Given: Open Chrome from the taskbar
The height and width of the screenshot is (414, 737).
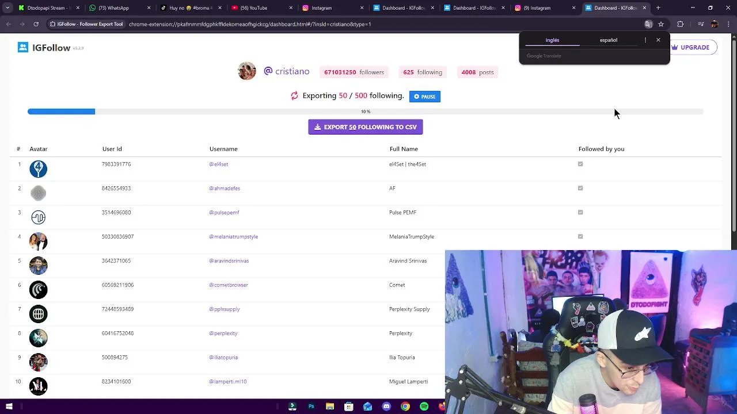Looking at the screenshot, I should pyautogui.click(x=405, y=407).
